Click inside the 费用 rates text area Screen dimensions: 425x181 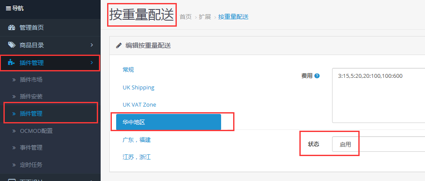coord(379,95)
